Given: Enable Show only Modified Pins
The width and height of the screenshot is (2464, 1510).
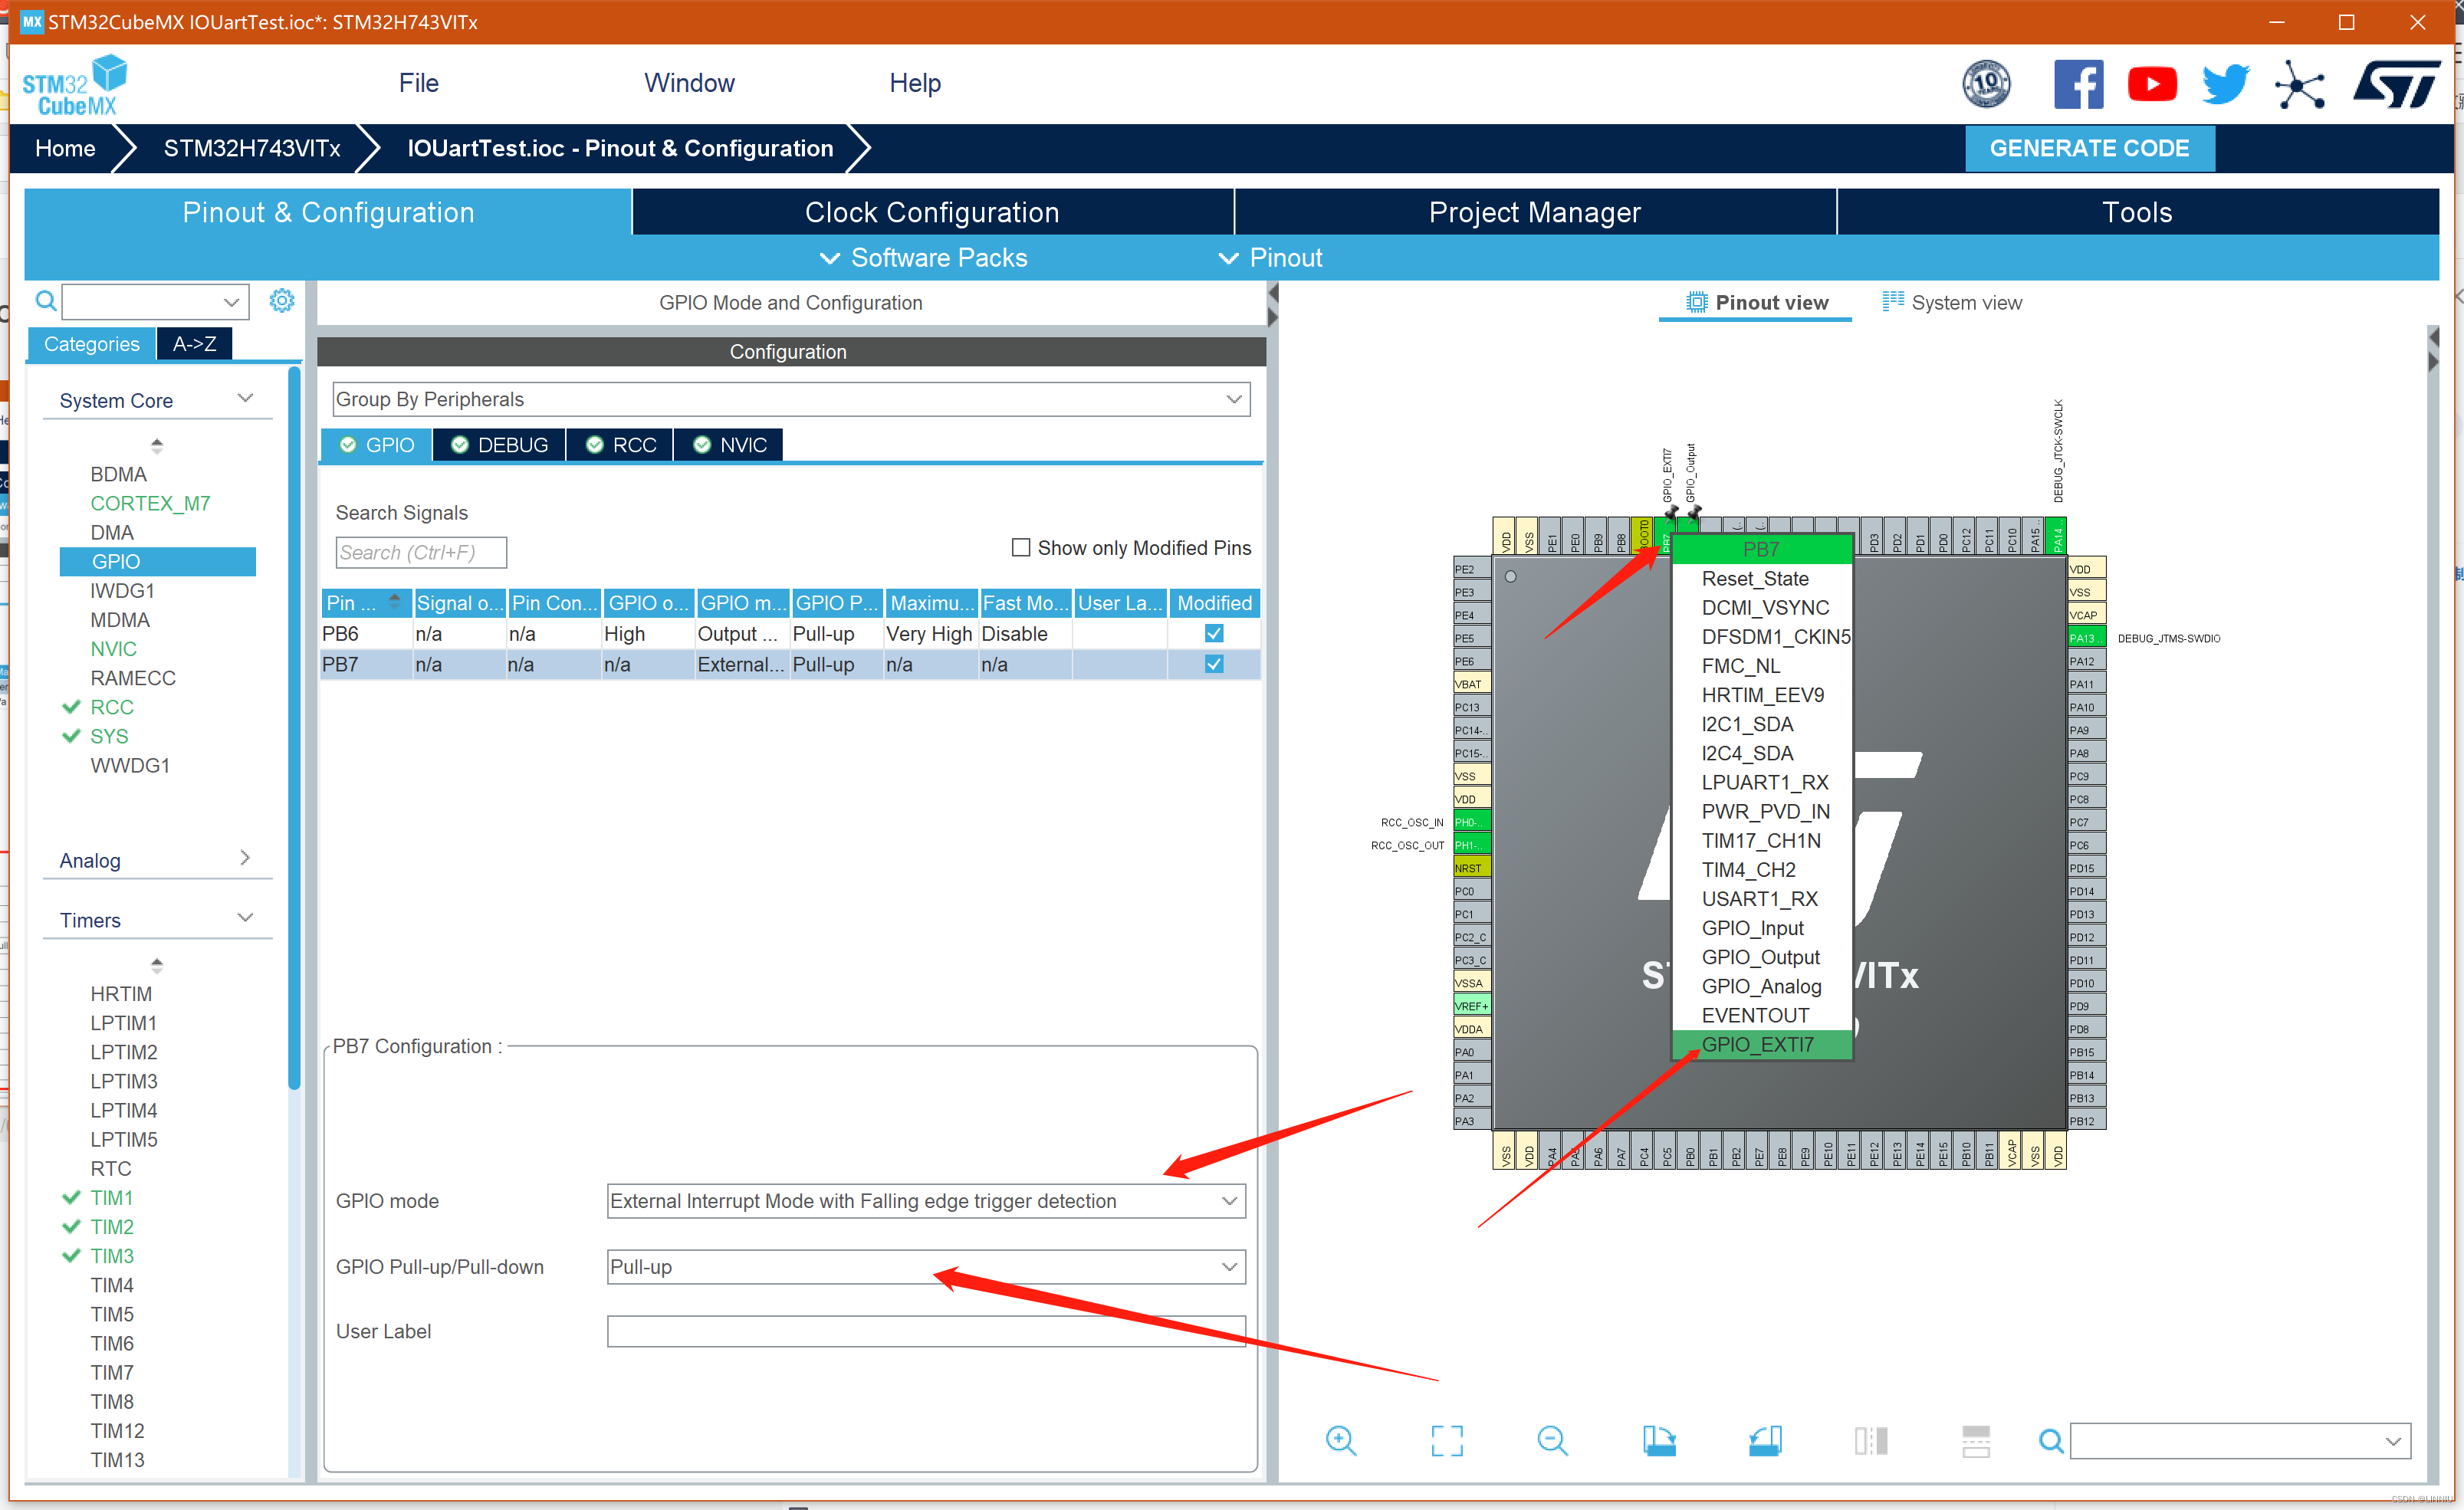Looking at the screenshot, I should 1021,548.
